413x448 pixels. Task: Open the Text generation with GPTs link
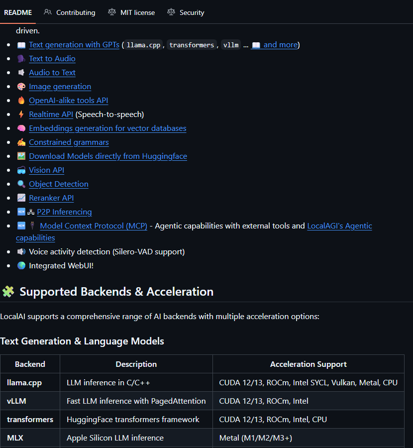point(74,45)
